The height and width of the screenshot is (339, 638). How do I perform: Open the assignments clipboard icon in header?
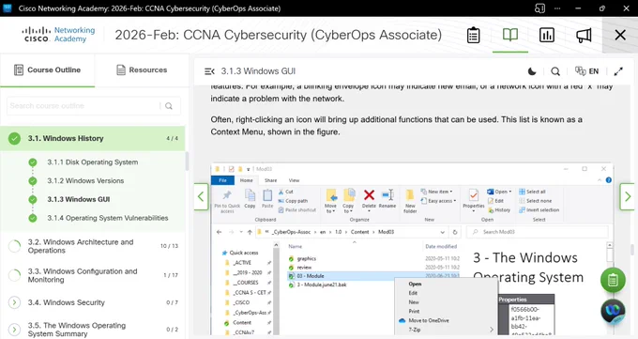click(473, 35)
